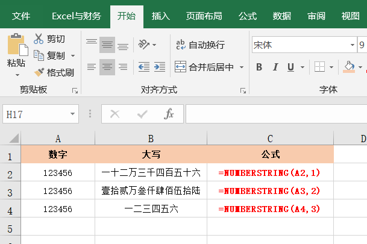Click the Insert Function fx icon
The image size is (367, 244).
click(169, 114)
